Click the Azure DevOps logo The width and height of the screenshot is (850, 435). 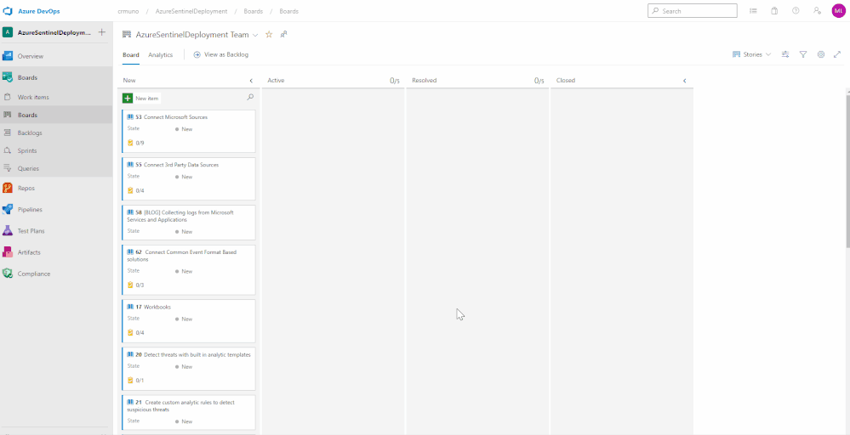click(x=9, y=11)
